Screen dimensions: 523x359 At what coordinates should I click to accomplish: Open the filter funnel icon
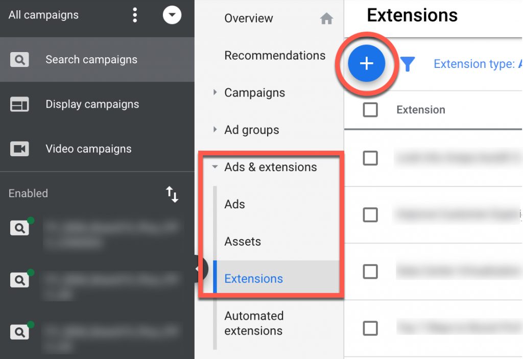[x=407, y=64]
